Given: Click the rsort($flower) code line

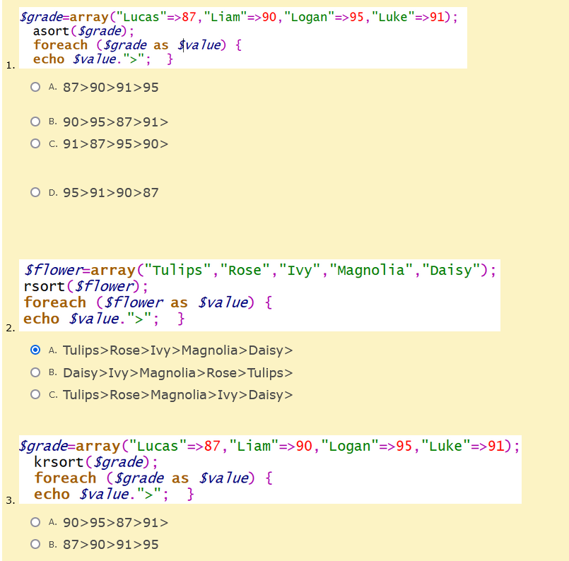Looking at the screenshot, I should pos(86,286).
